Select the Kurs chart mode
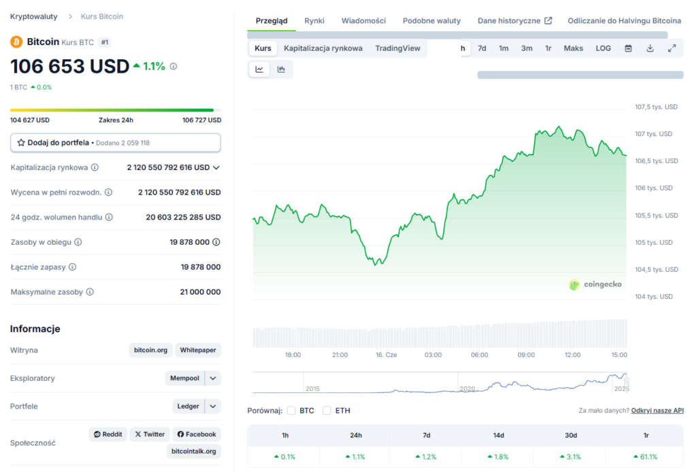This screenshot has height=472, width=697. pyautogui.click(x=263, y=48)
